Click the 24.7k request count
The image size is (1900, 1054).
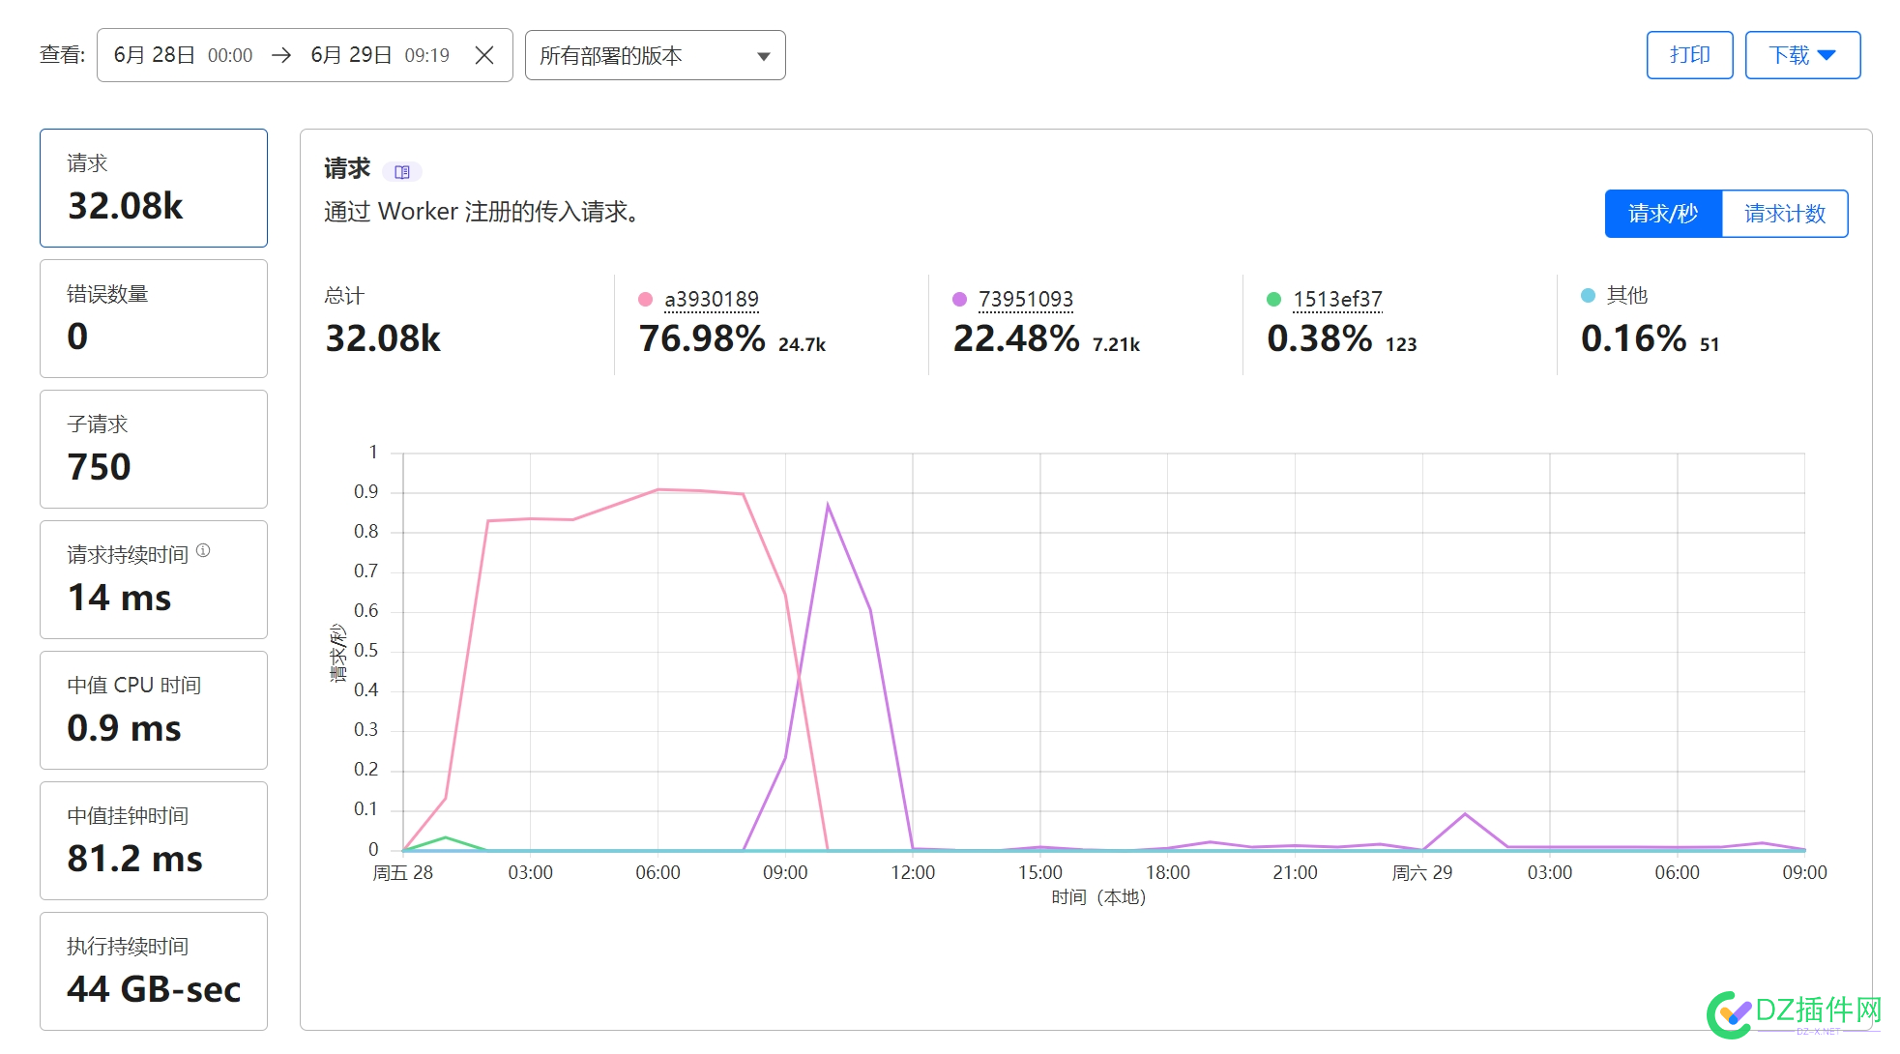coord(802,345)
